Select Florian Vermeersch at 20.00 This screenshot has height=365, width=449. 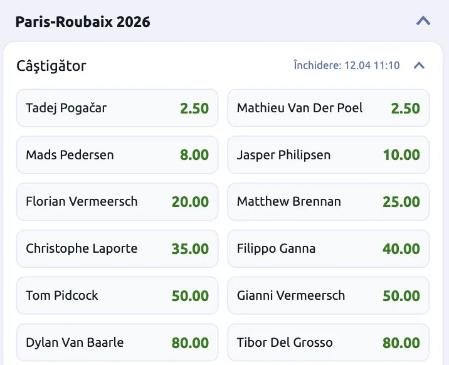coord(117,202)
